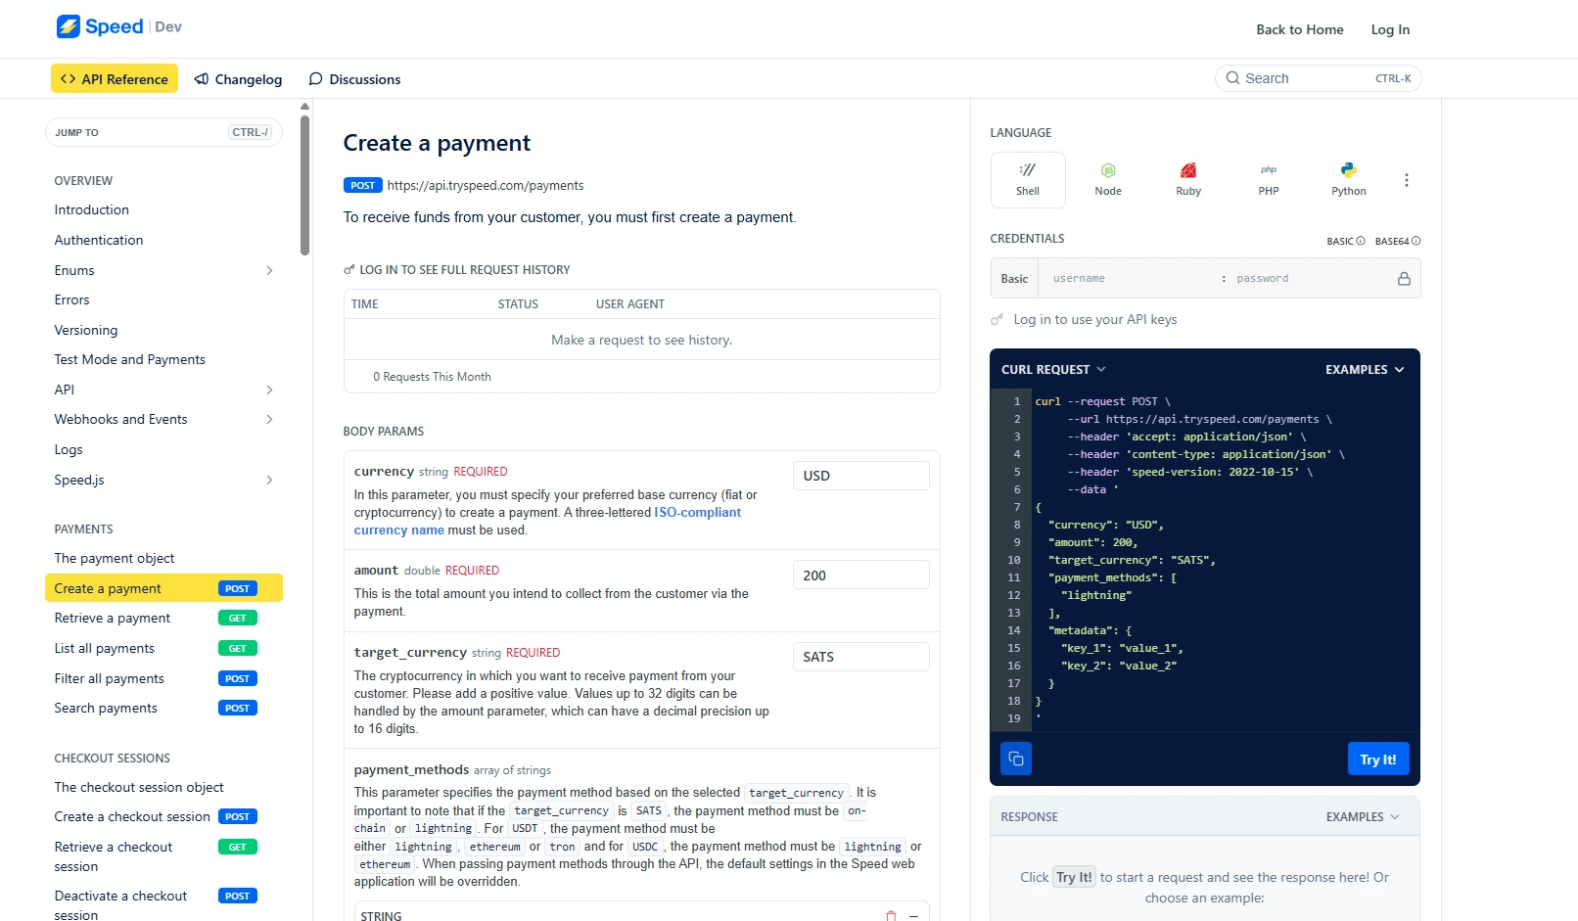Expand Webhooks and Events section
The width and height of the screenshot is (1578, 921).
click(269, 420)
